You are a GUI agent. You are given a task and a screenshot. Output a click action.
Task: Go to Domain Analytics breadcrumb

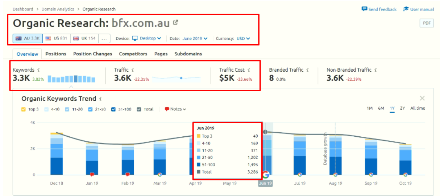[x=58, y=9]
